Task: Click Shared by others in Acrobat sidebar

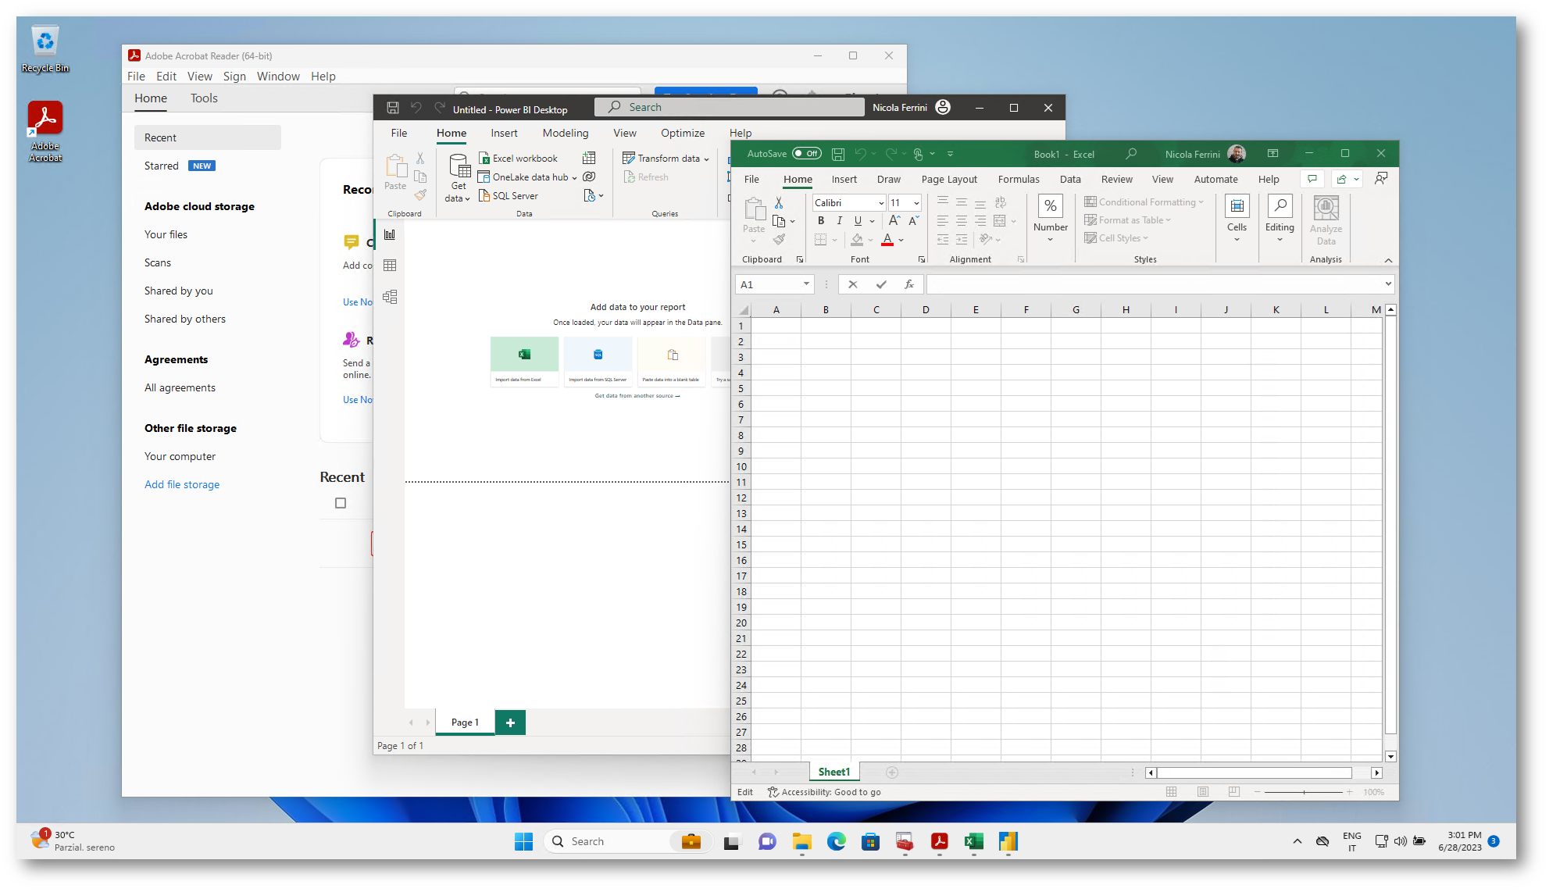Action: [x=185, y=319]
